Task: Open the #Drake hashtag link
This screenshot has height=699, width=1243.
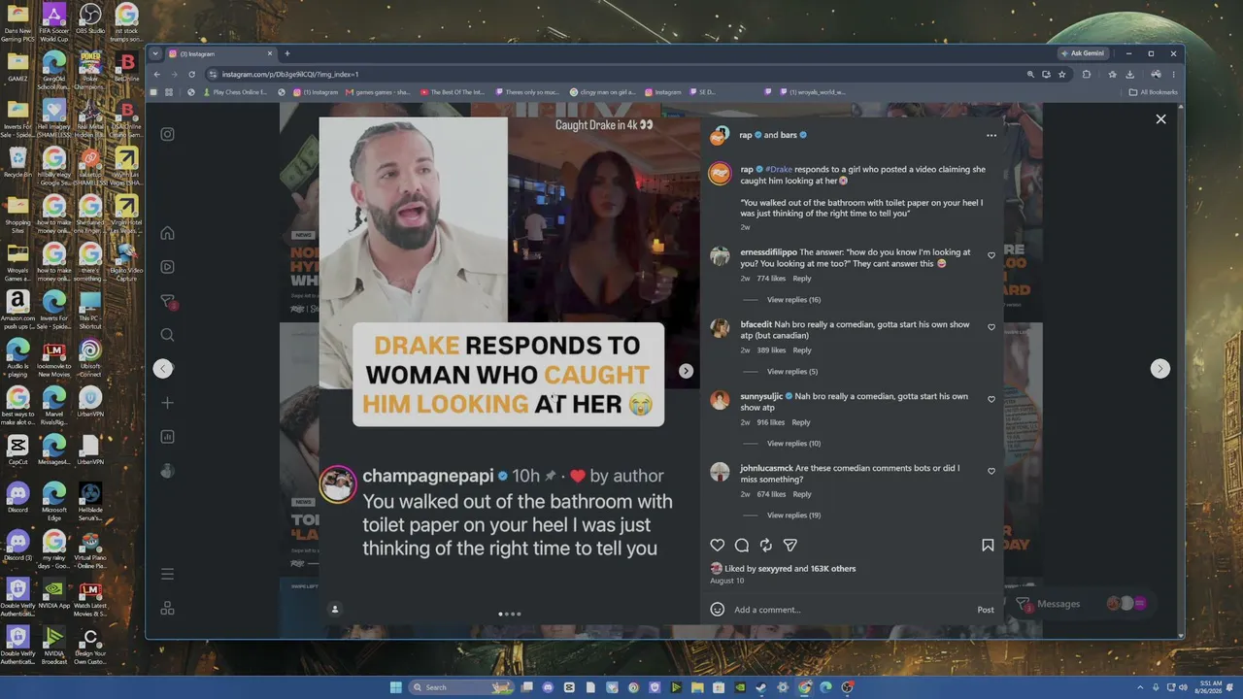Action: point(779,169)
